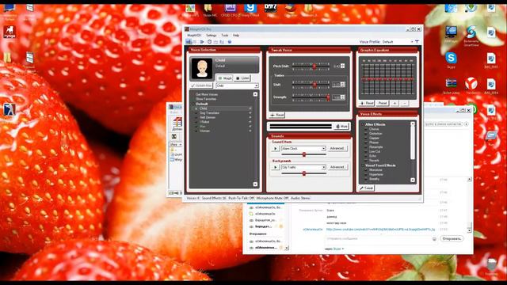This screenshot has width=507, height=285.
Task: Reset the Graphic Equalizer
Action: click(x=367, y=103)
